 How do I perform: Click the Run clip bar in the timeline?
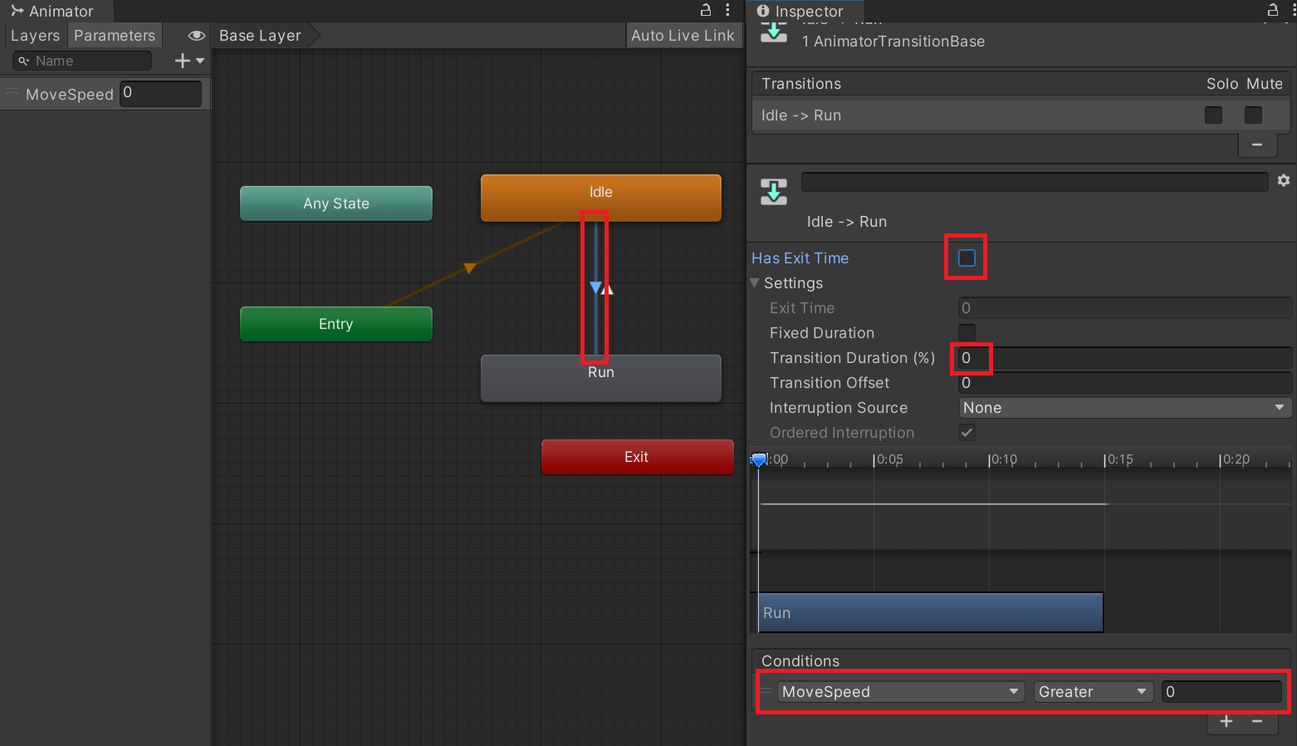point(931,612)
